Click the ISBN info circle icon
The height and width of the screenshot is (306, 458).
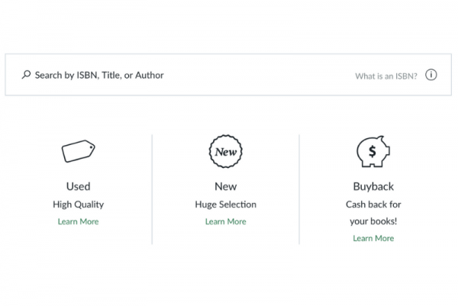coord(431,75)
